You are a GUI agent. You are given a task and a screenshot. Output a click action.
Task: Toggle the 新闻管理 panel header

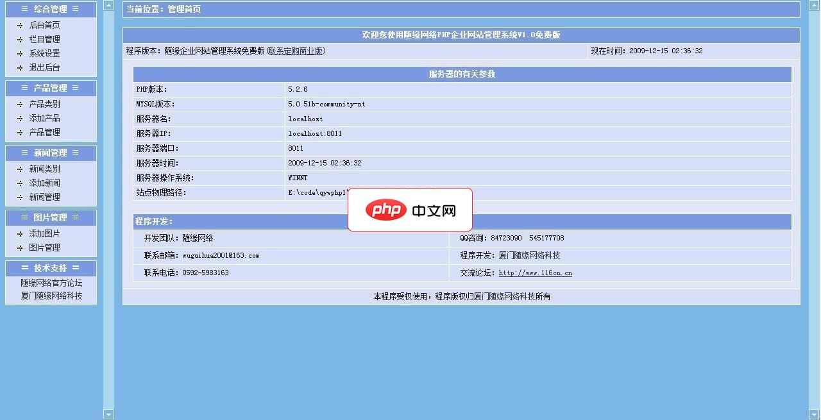tap(51, 153)
